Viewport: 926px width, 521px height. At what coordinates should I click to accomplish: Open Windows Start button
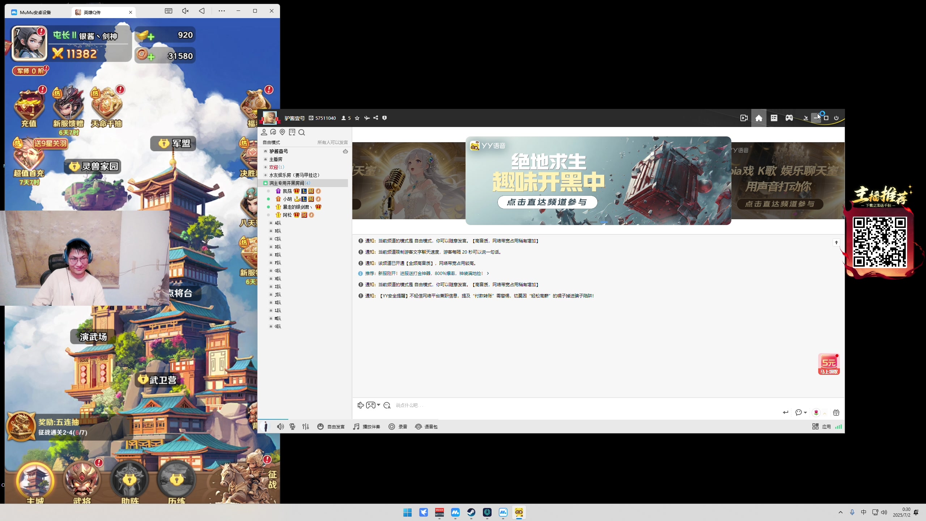click(x=407, y=512)
